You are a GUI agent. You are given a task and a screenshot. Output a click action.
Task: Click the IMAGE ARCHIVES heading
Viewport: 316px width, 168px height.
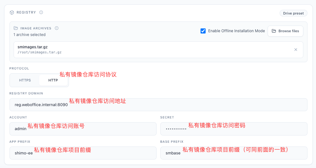click(36, 28)
